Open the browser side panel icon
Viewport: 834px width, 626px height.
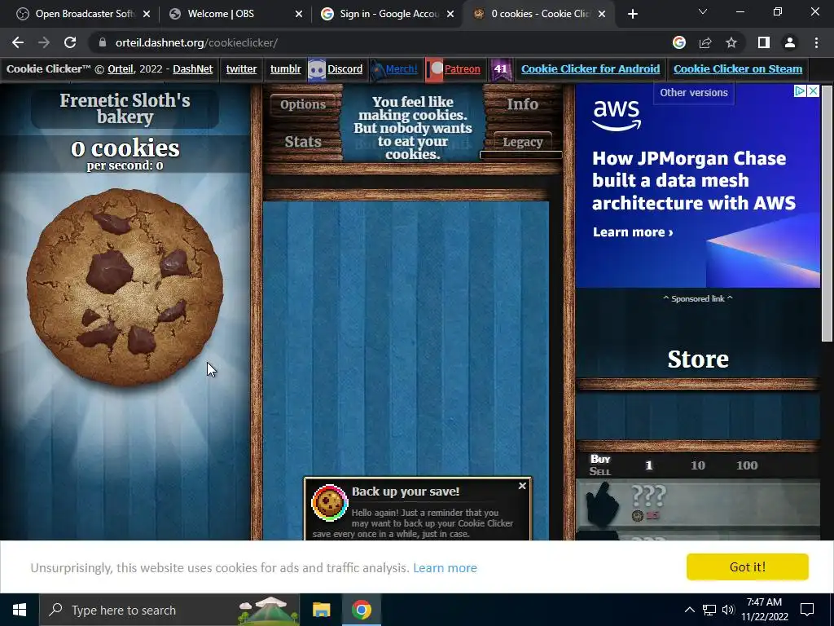click(764, 42)
